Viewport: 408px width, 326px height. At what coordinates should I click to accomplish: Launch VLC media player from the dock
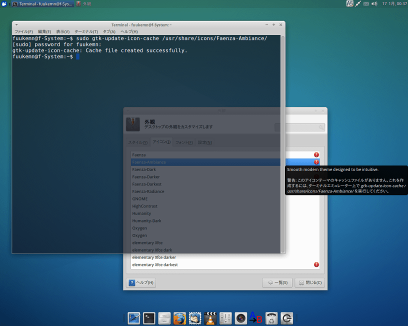(x=210, y=318)
